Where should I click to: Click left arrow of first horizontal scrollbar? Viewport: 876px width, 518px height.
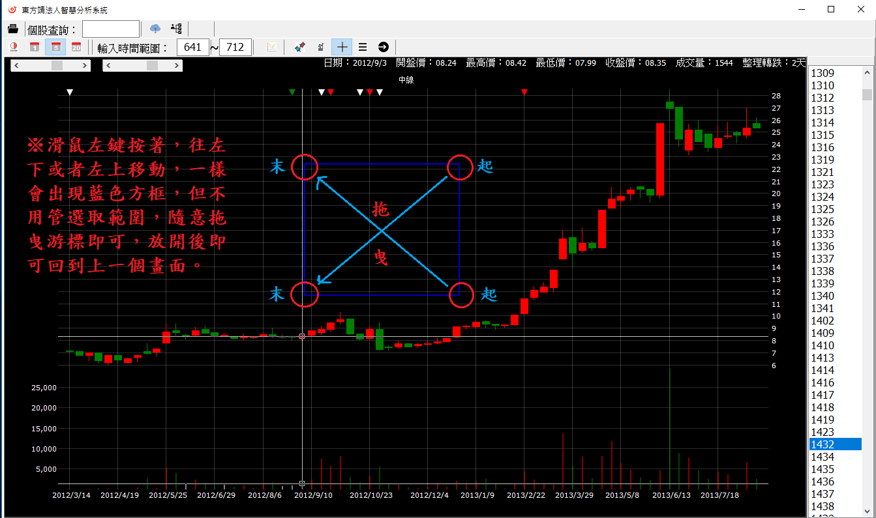point(16,66)
